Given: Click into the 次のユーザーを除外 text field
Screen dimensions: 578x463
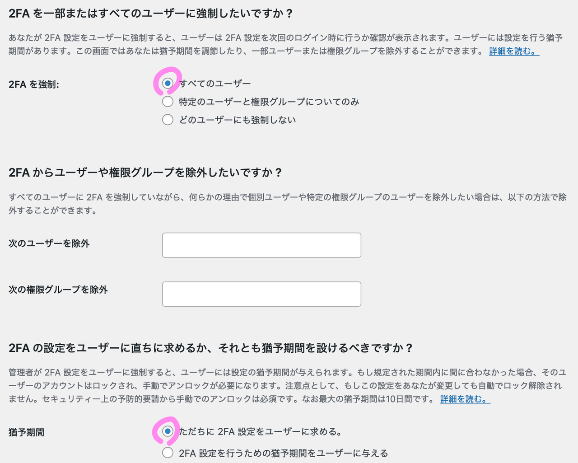Looking at the screenshot, I should (x=261, y=245).
